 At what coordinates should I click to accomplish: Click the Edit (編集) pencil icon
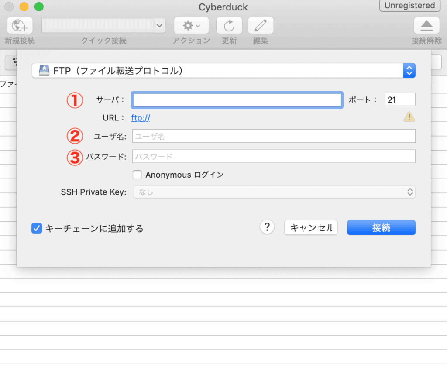pos(261,26)
